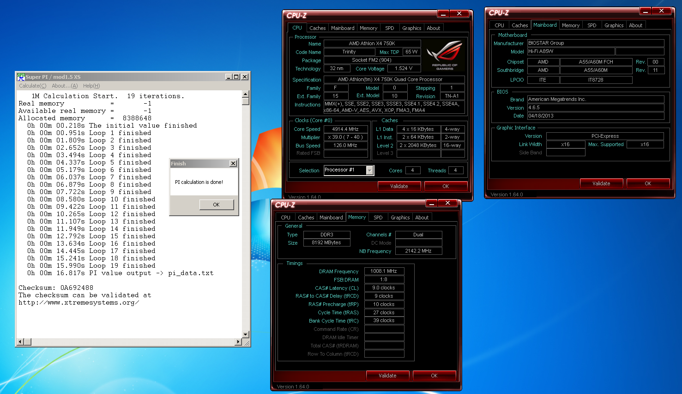Open the Help menu in Super PI
This screenshot has height=394, width=682.
(91, 86)
